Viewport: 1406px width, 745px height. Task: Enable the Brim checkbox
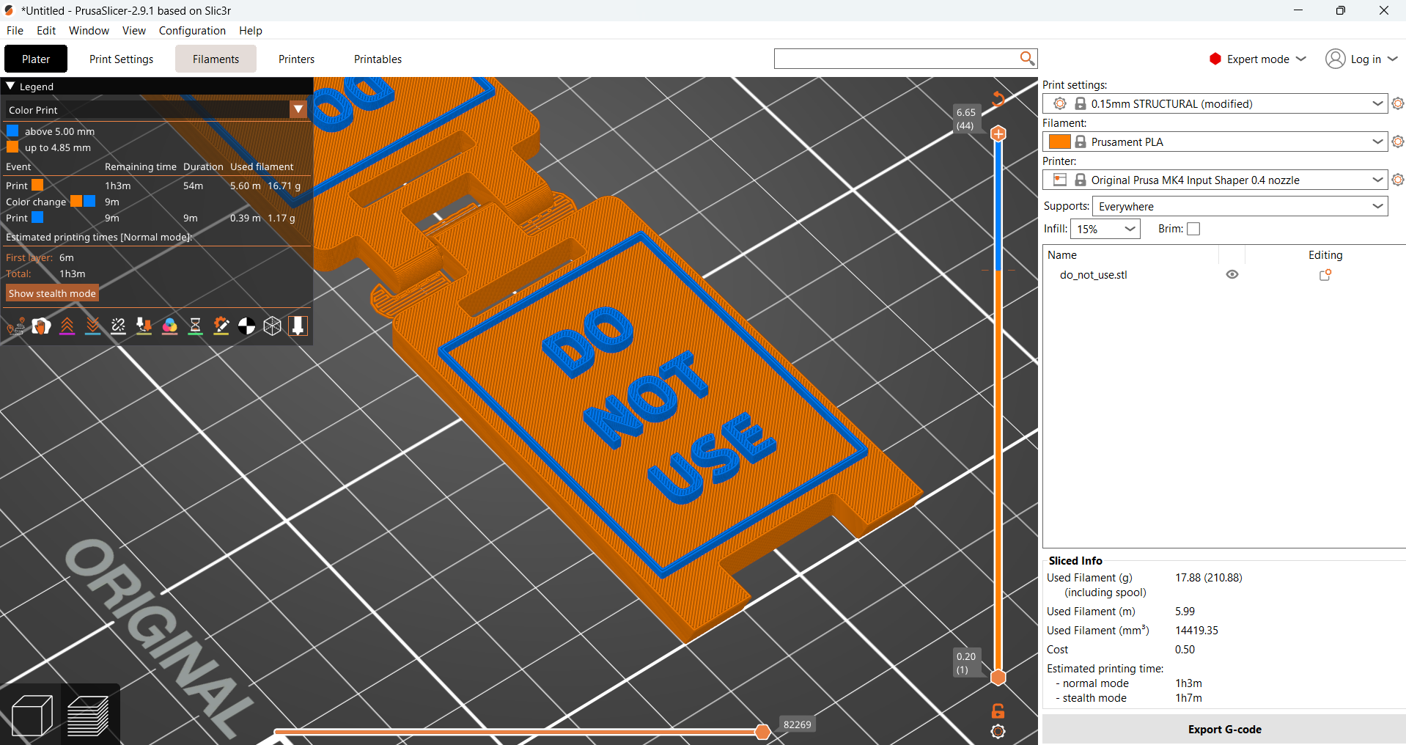coord(1193,229)
